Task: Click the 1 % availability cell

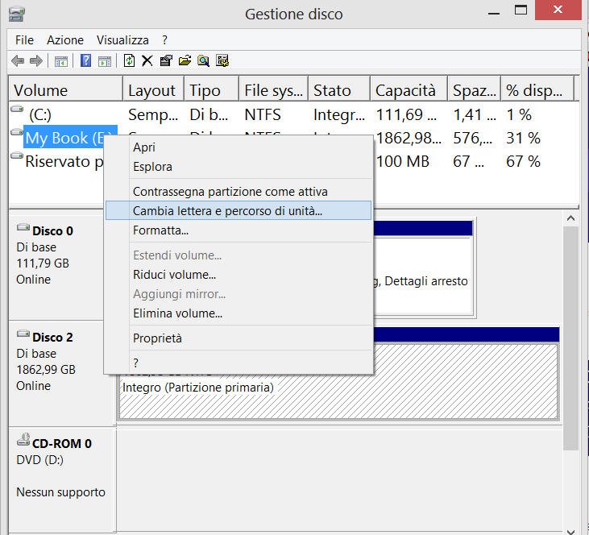Action: coord(519,114)
